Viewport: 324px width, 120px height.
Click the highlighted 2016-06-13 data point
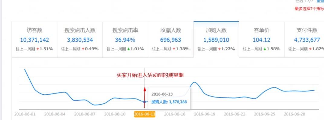click(144, 102)
